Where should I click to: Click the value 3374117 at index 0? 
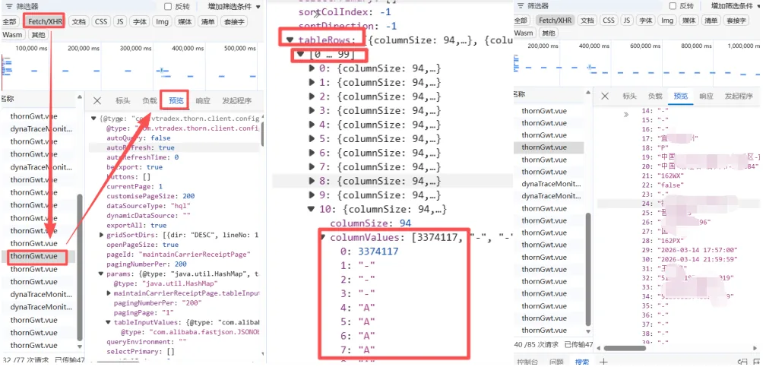(x=378, y=252)
